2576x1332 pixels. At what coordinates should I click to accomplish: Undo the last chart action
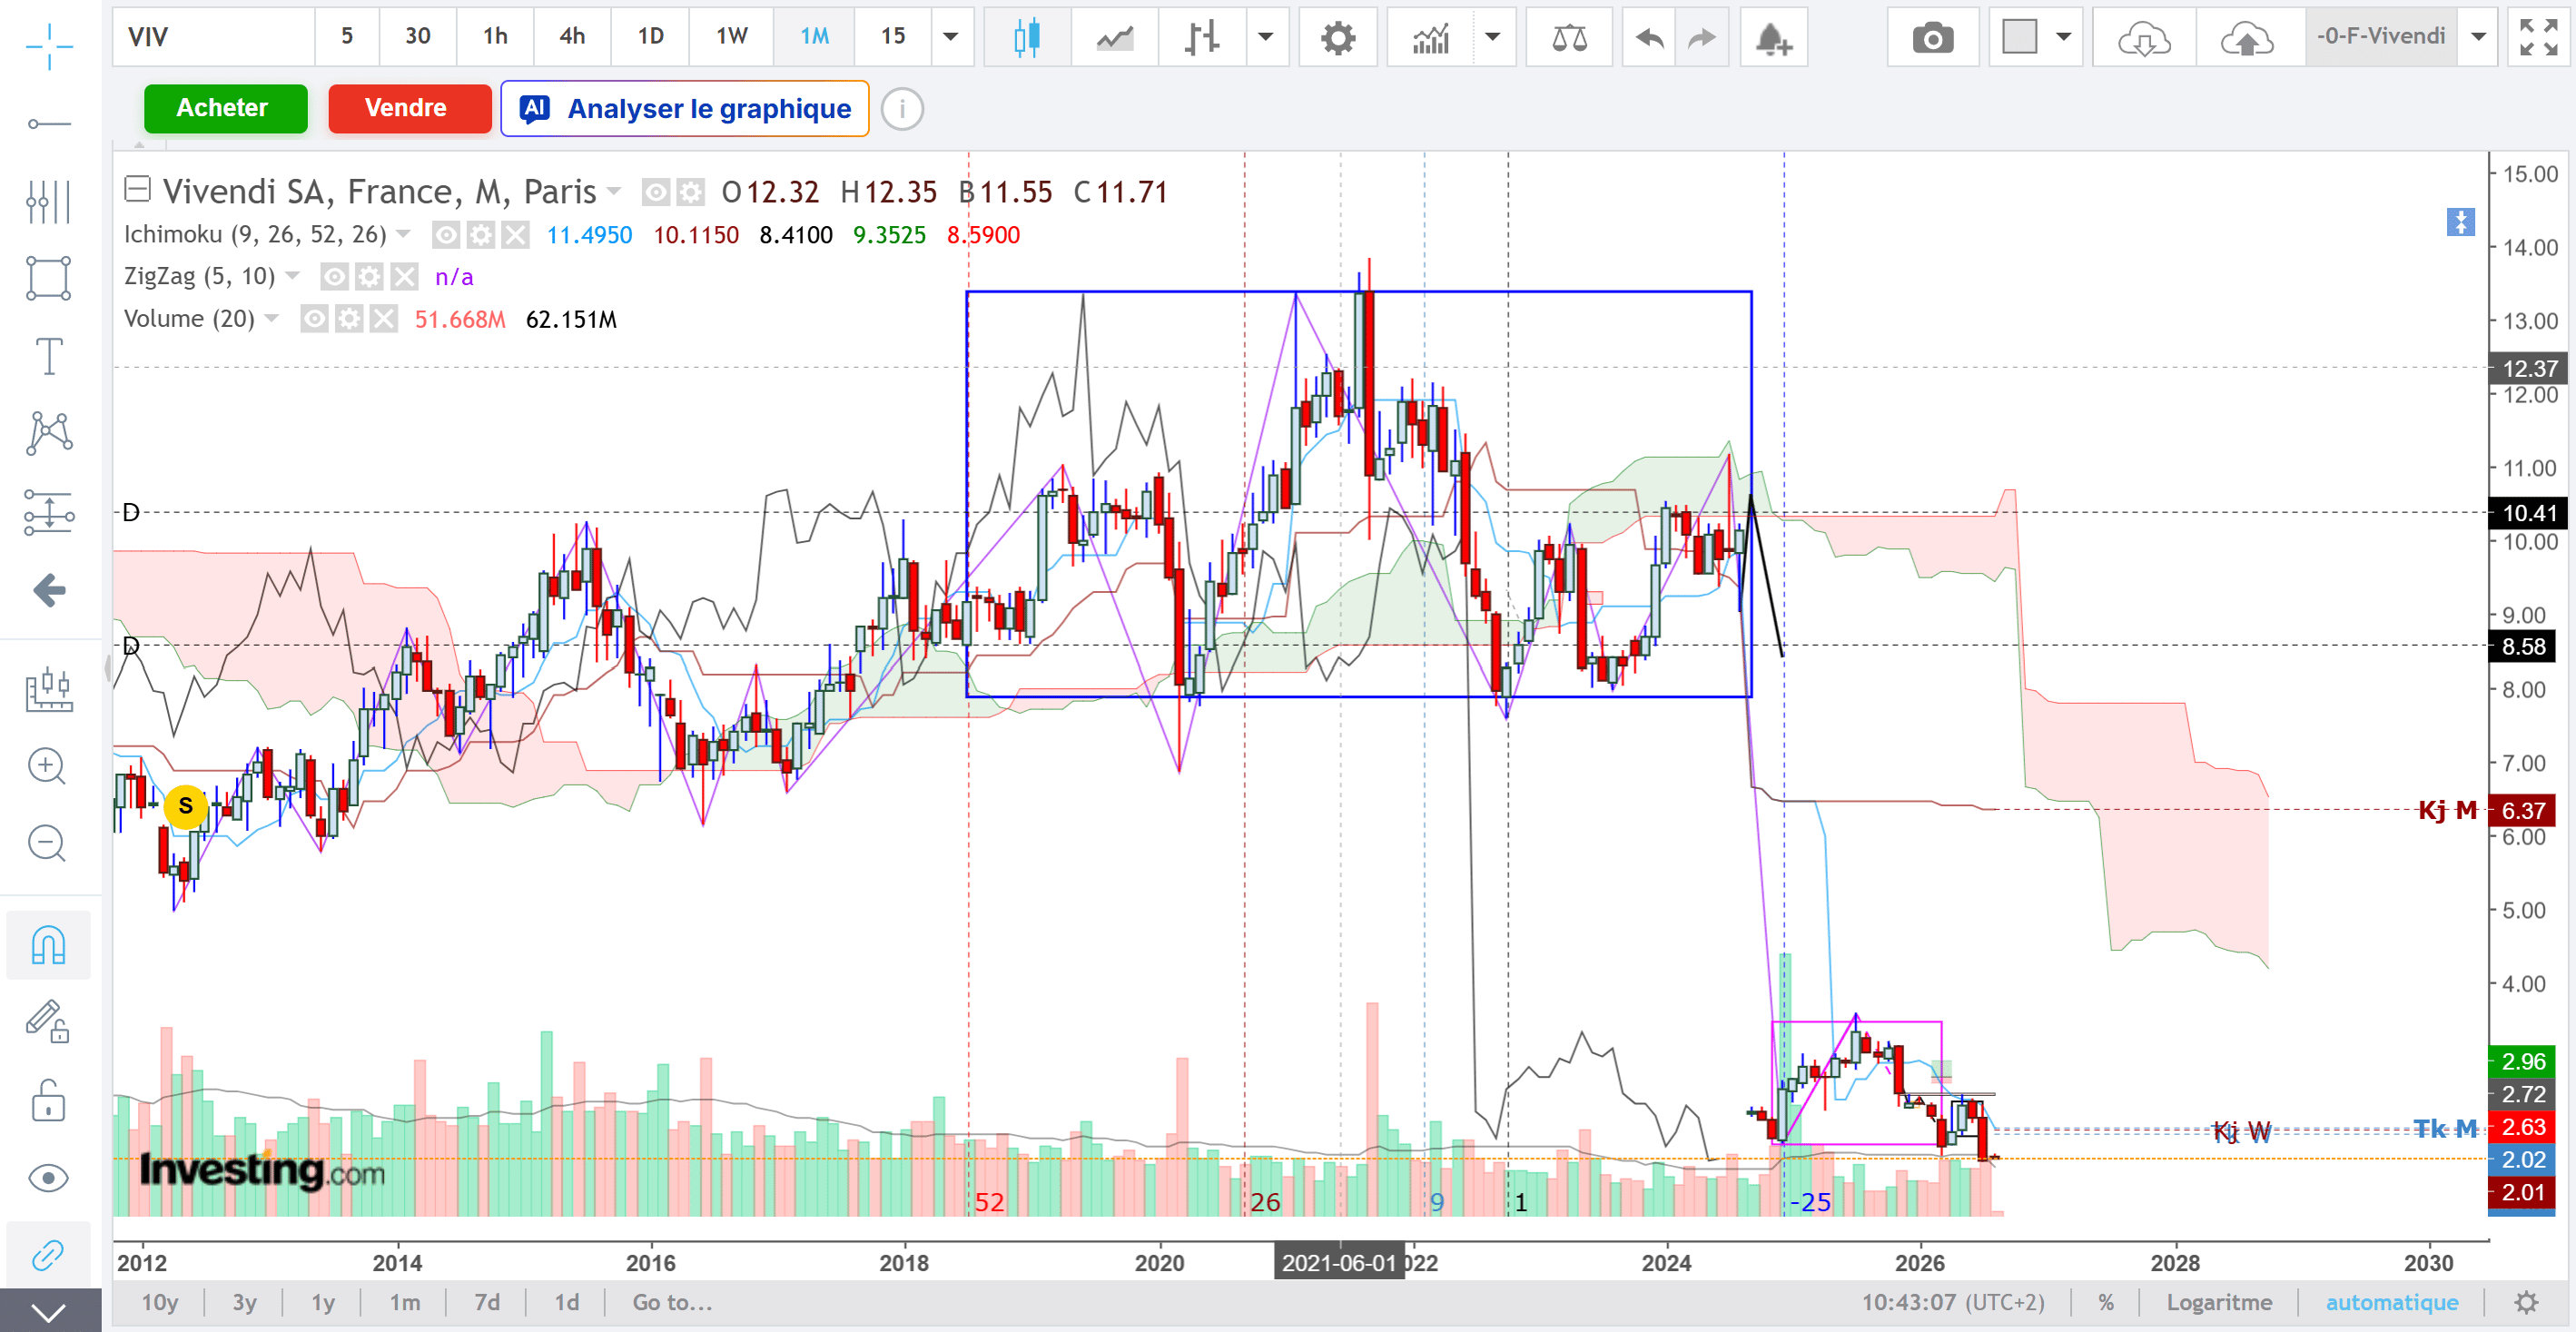click(1649, 38)
